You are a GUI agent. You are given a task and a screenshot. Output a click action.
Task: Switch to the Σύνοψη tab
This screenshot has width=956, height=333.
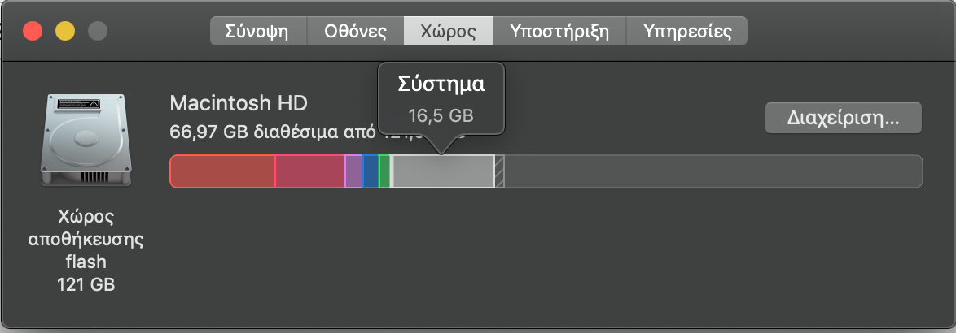click(x=258, y=31)
